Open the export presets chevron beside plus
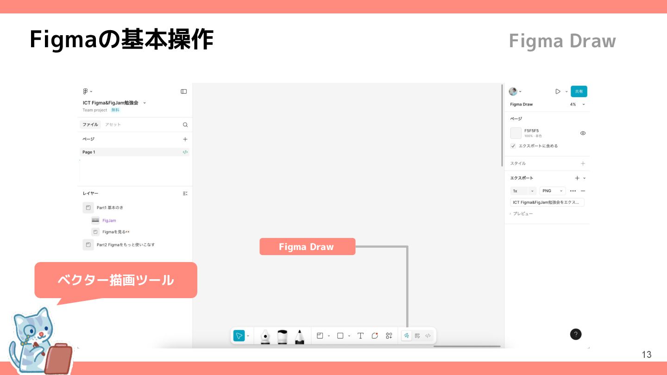667x375 pixels. coord(584,178)
